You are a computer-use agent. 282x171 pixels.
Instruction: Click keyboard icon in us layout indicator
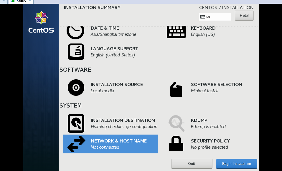click(x=203, y=17)
